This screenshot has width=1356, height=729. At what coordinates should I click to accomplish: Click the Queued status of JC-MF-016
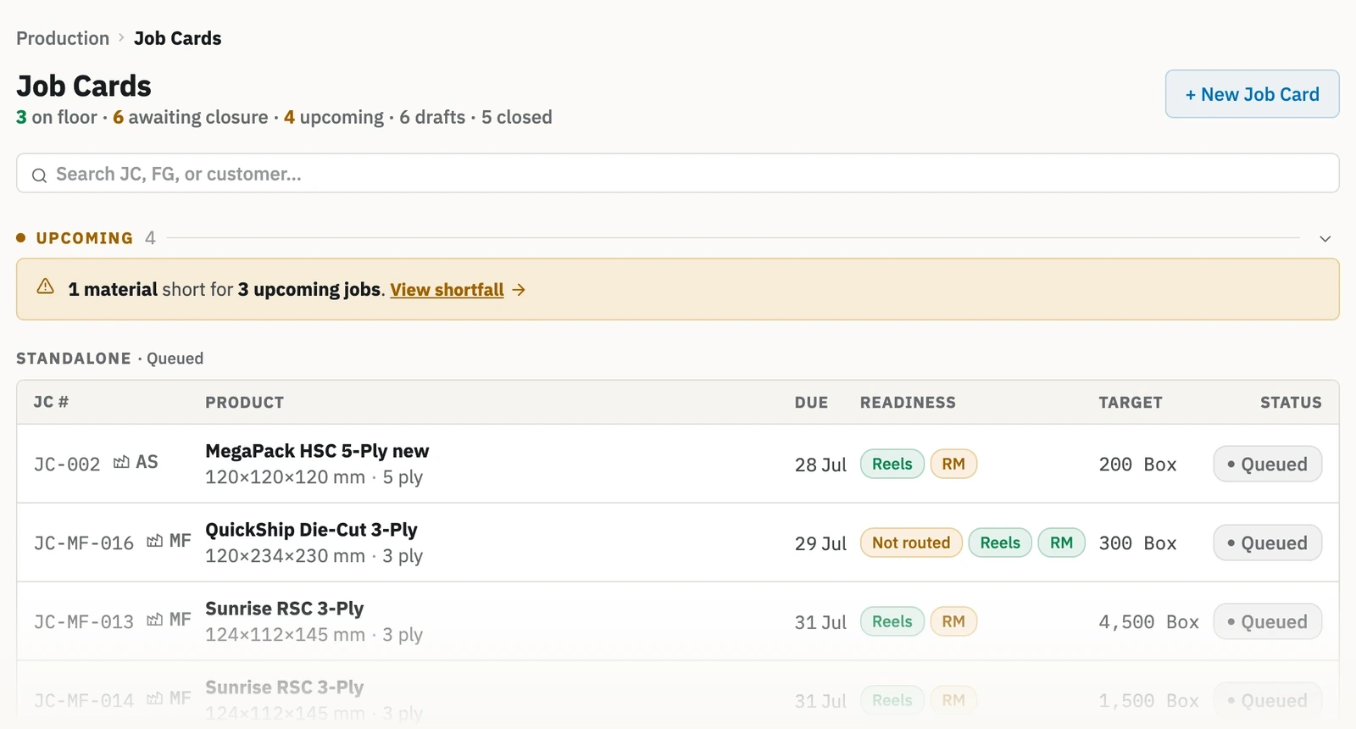click(x=1267, y=543)
